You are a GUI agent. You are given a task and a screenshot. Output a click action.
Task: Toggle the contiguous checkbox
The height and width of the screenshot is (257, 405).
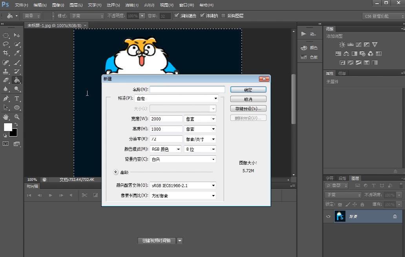tap(202, 15)
